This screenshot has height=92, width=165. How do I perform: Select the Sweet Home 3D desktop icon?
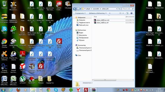tap(13, 43)
